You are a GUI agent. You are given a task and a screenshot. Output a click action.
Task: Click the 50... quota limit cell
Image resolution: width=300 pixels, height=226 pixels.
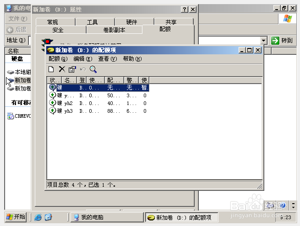pos(114,95)
